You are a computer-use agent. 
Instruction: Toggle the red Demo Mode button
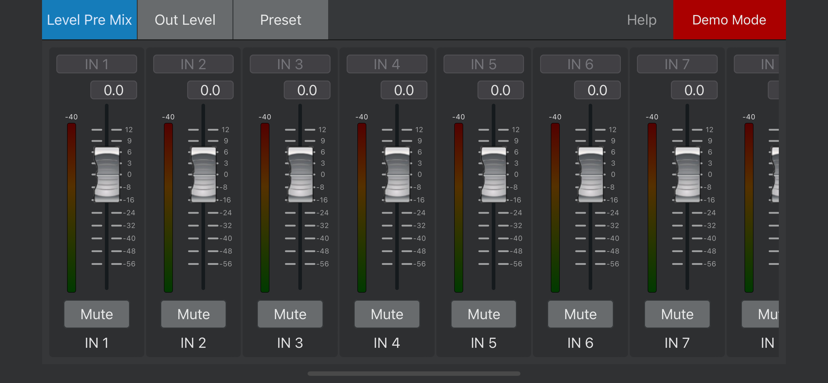click(x=729, y=20)
